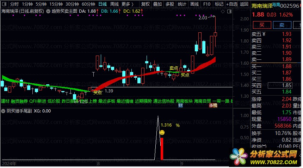Click the 1.39 support line label
Viewport: 303px width, 168px height.
coord(109,91)
